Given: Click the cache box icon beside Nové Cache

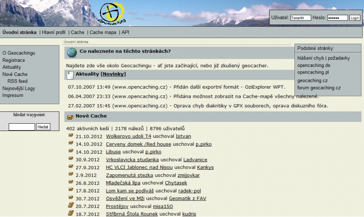Looking at the screenshot, I should 70,116.
